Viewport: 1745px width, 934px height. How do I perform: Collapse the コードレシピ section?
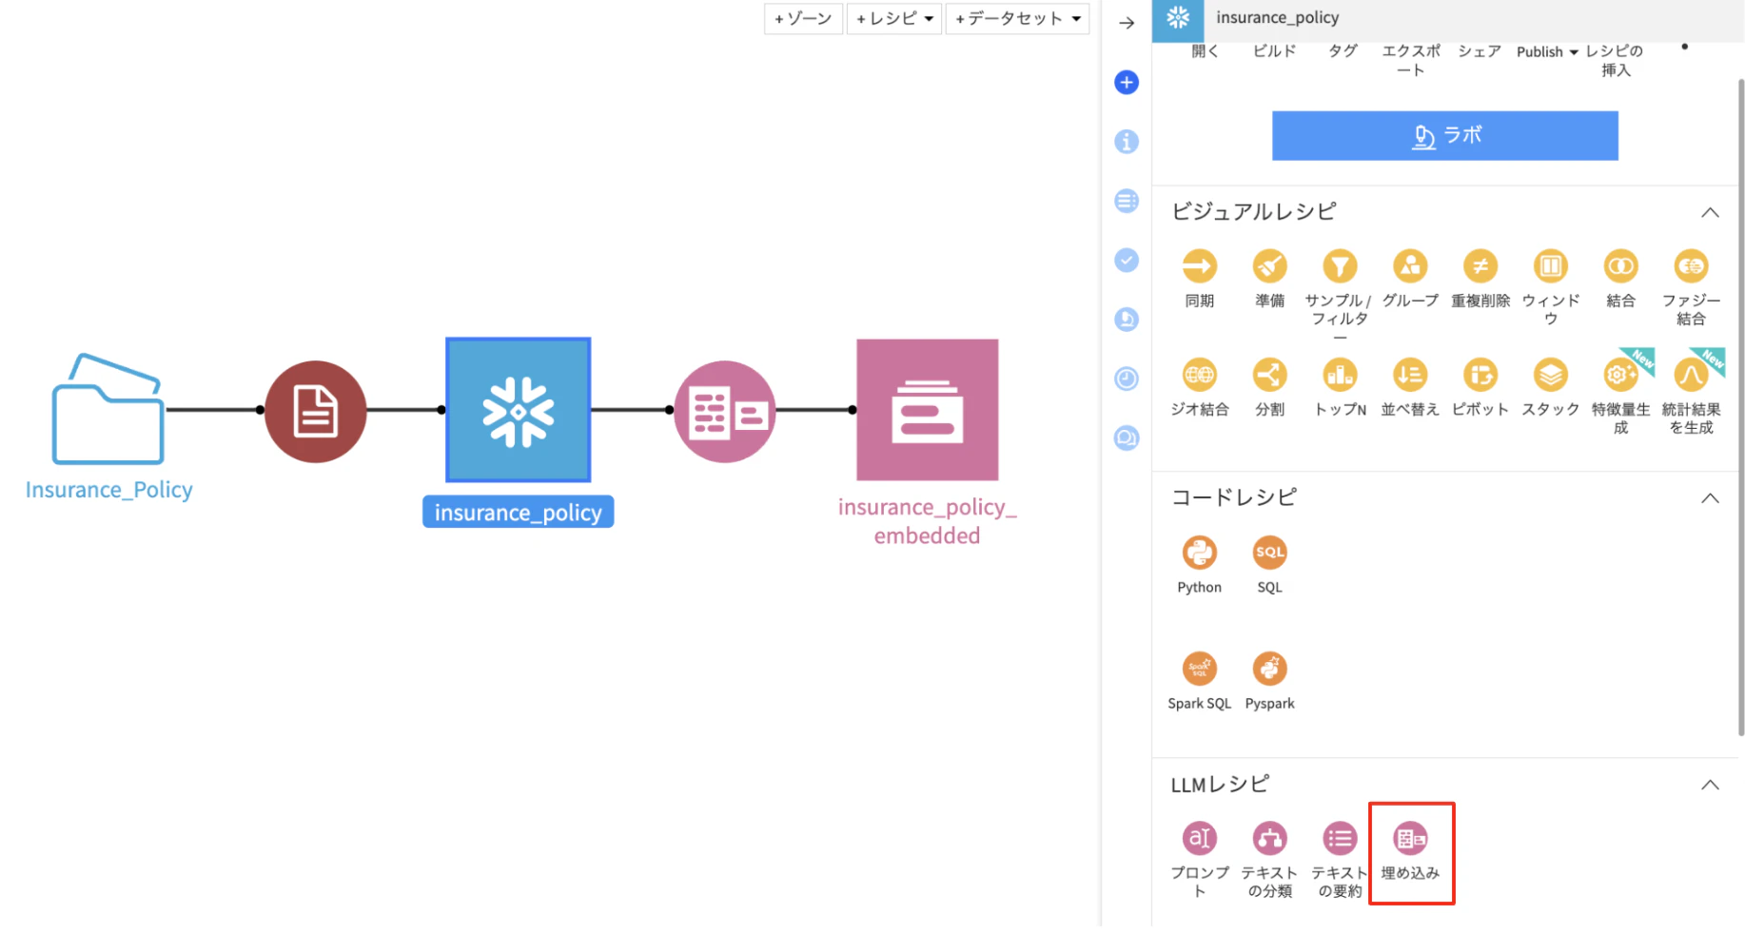pos(1710,498)
